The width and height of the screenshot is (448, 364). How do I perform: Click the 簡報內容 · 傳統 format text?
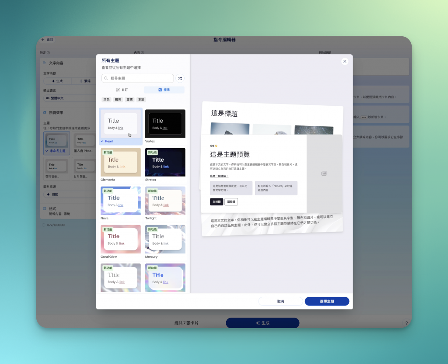point(59,214)
